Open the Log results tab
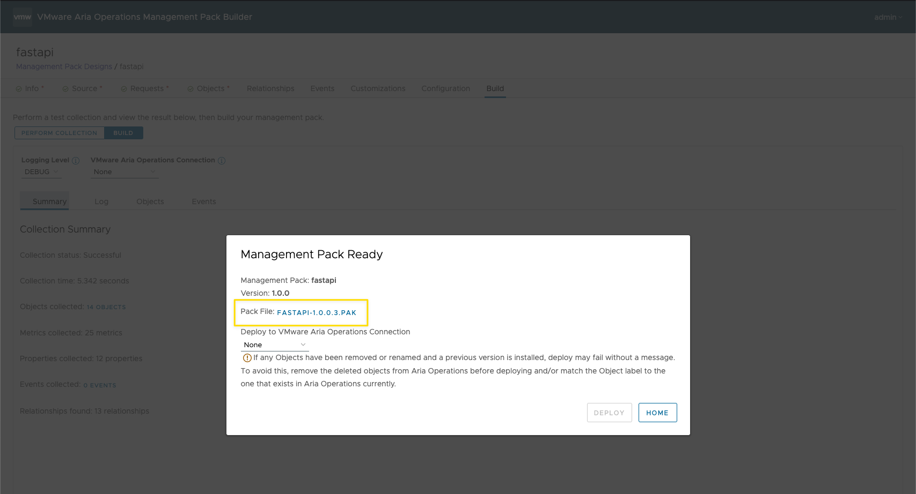 [x=101, y=201]
